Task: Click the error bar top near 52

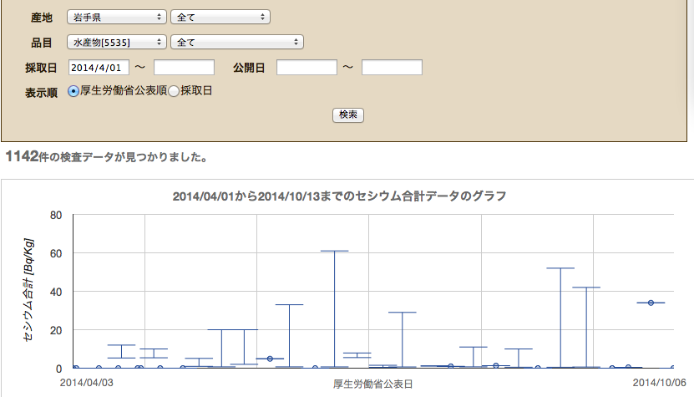Action: point(560,268)
